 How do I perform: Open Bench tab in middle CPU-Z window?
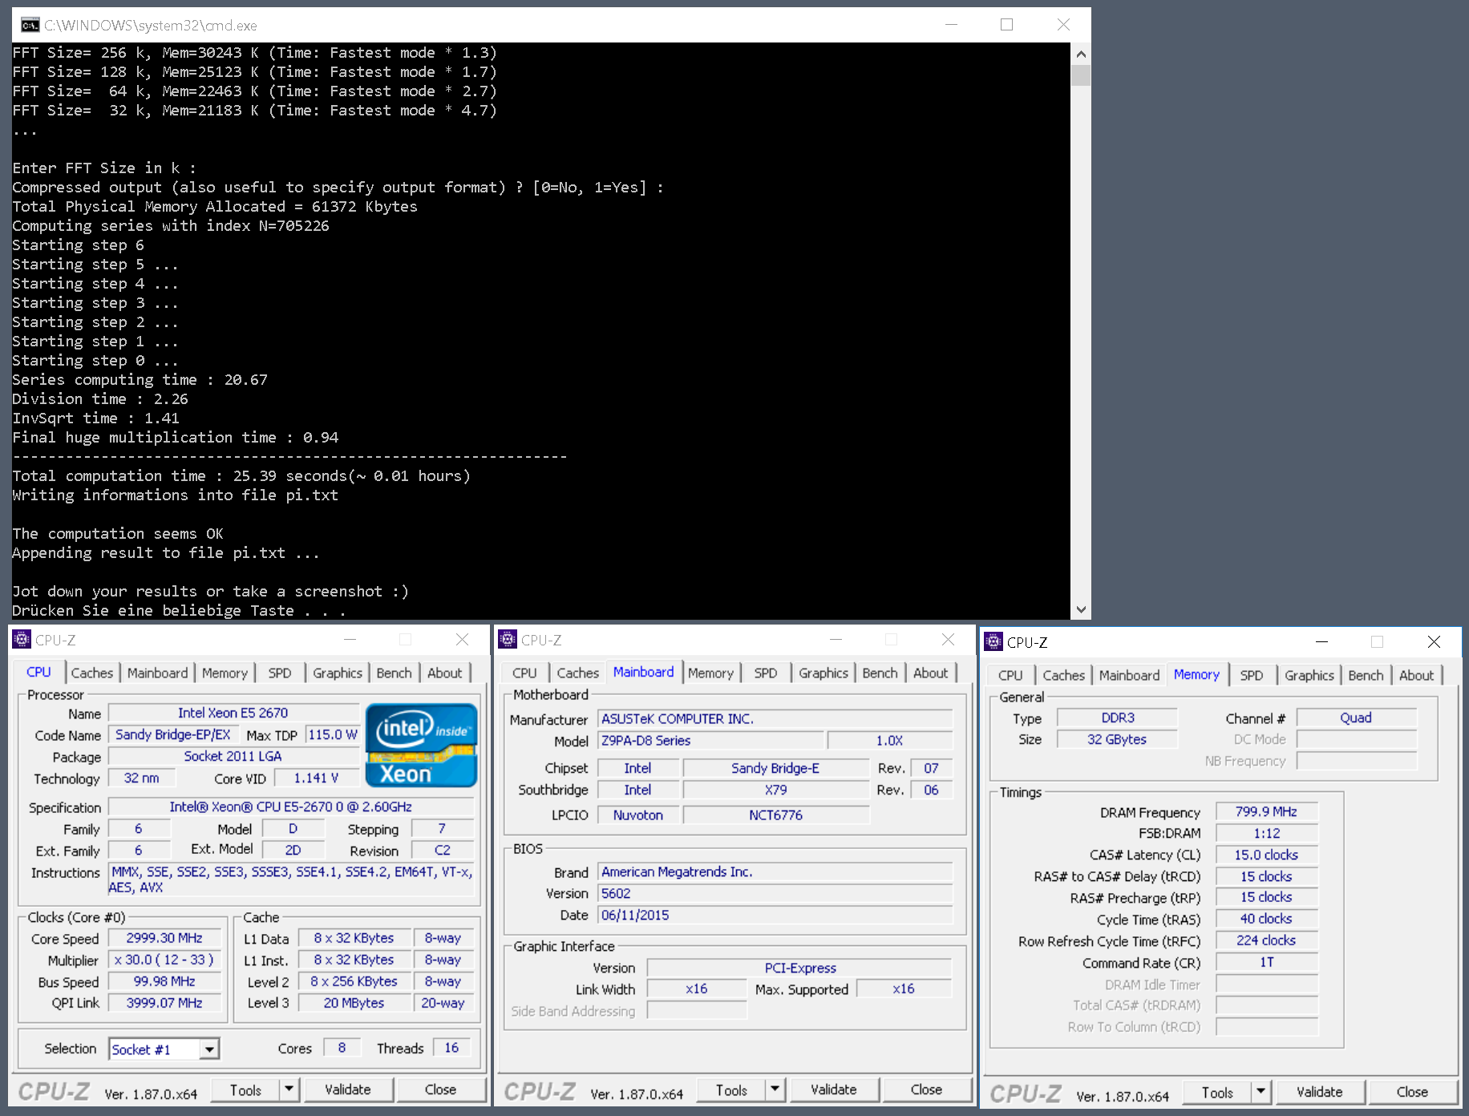880,673
